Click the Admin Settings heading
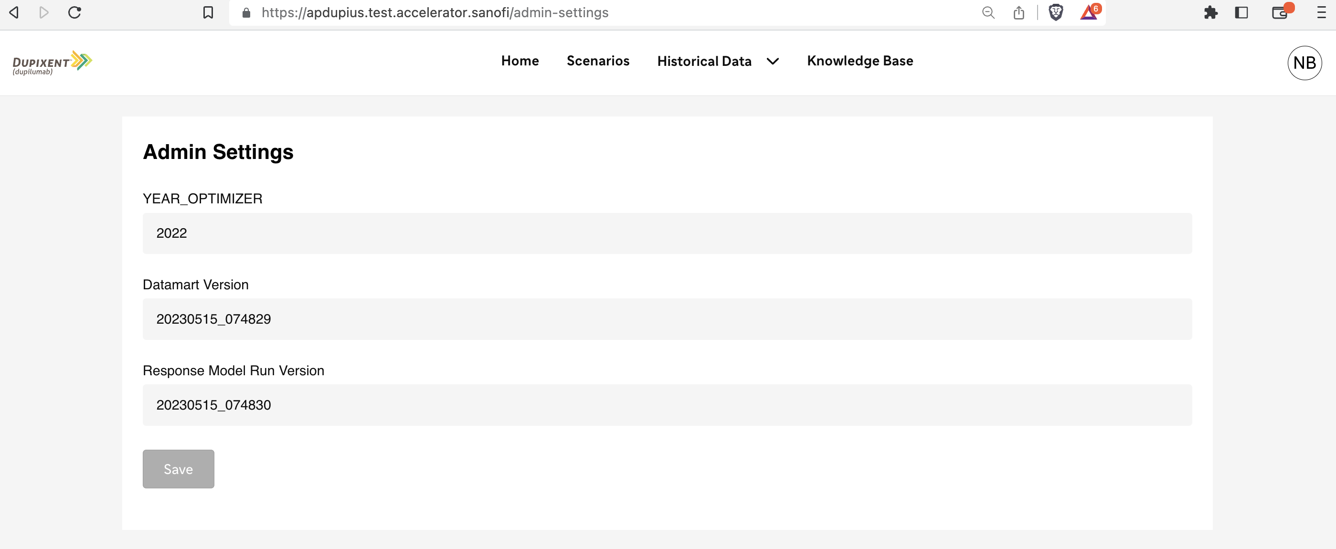This screenshot has width=1336, height=549. point(218,152)
